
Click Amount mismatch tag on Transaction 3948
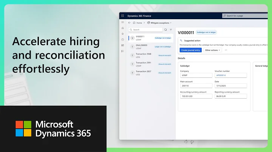coord(165,55)
